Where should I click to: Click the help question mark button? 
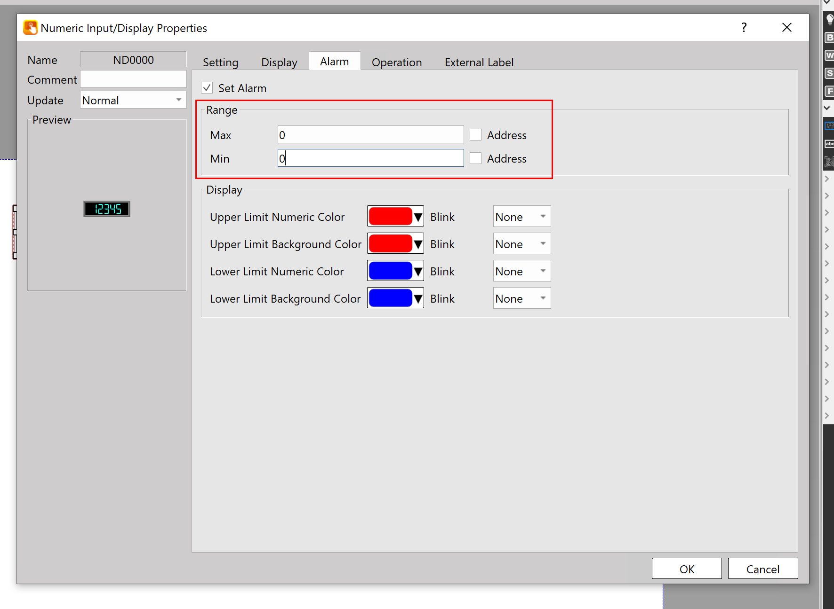click(x=744, y=28)
